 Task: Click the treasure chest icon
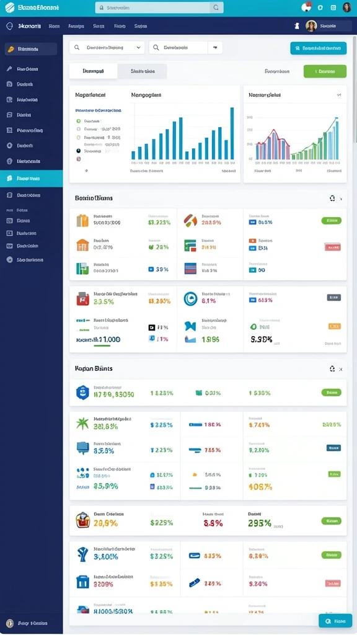click(82, 520)
